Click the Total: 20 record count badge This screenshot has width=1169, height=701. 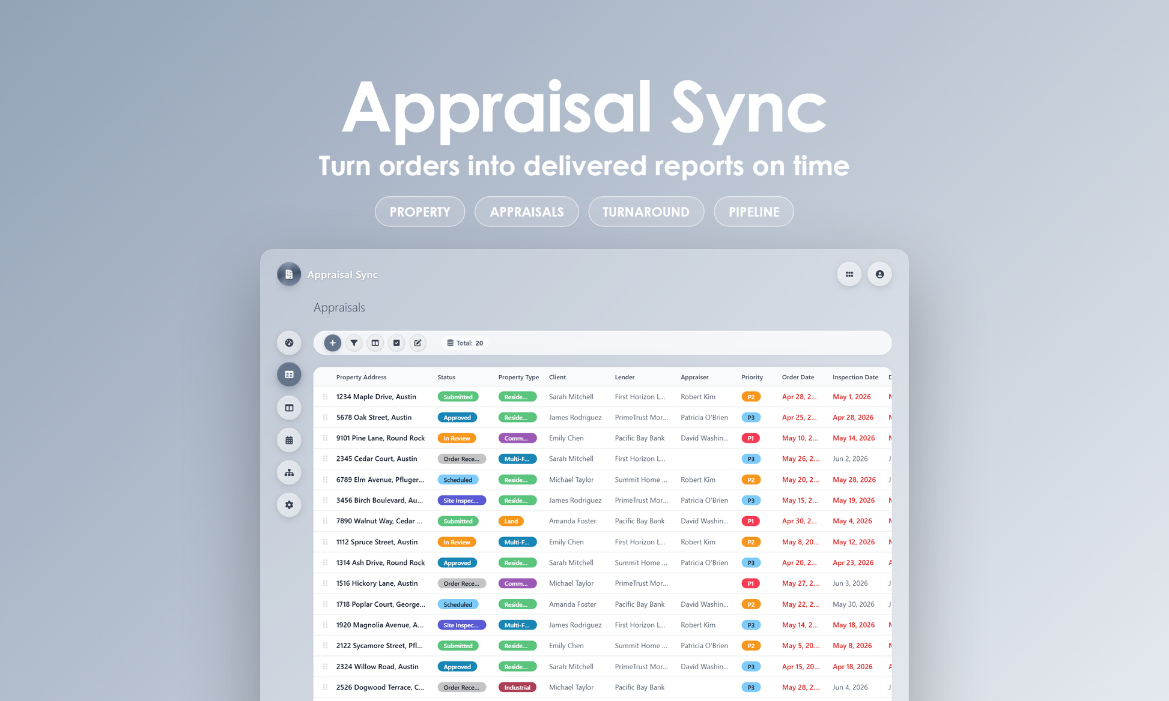tap(465, 343)
